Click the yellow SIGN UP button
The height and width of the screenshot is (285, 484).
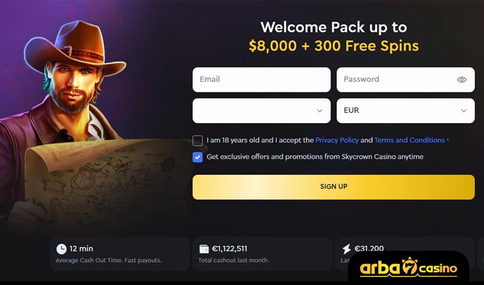click(334, 187)
